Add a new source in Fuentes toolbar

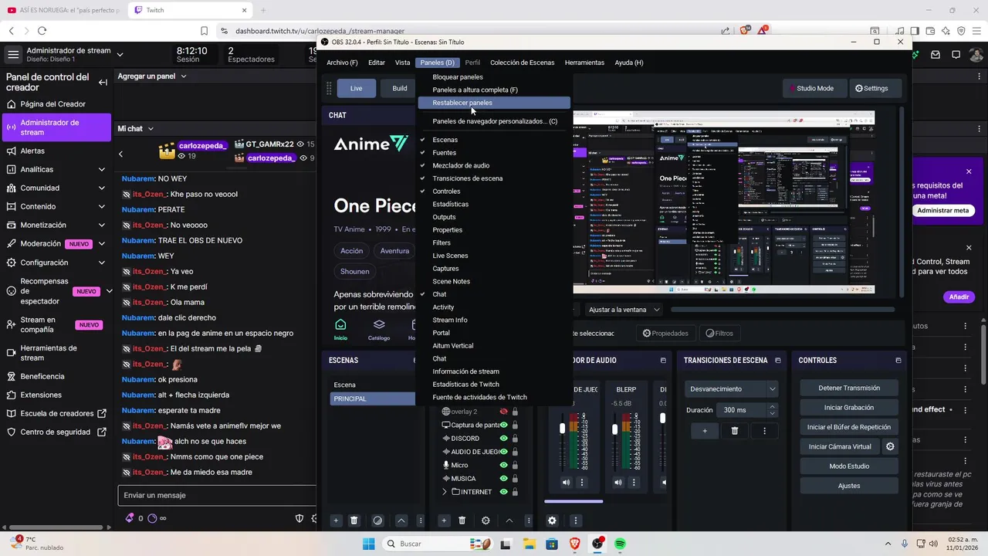(443, 520)
